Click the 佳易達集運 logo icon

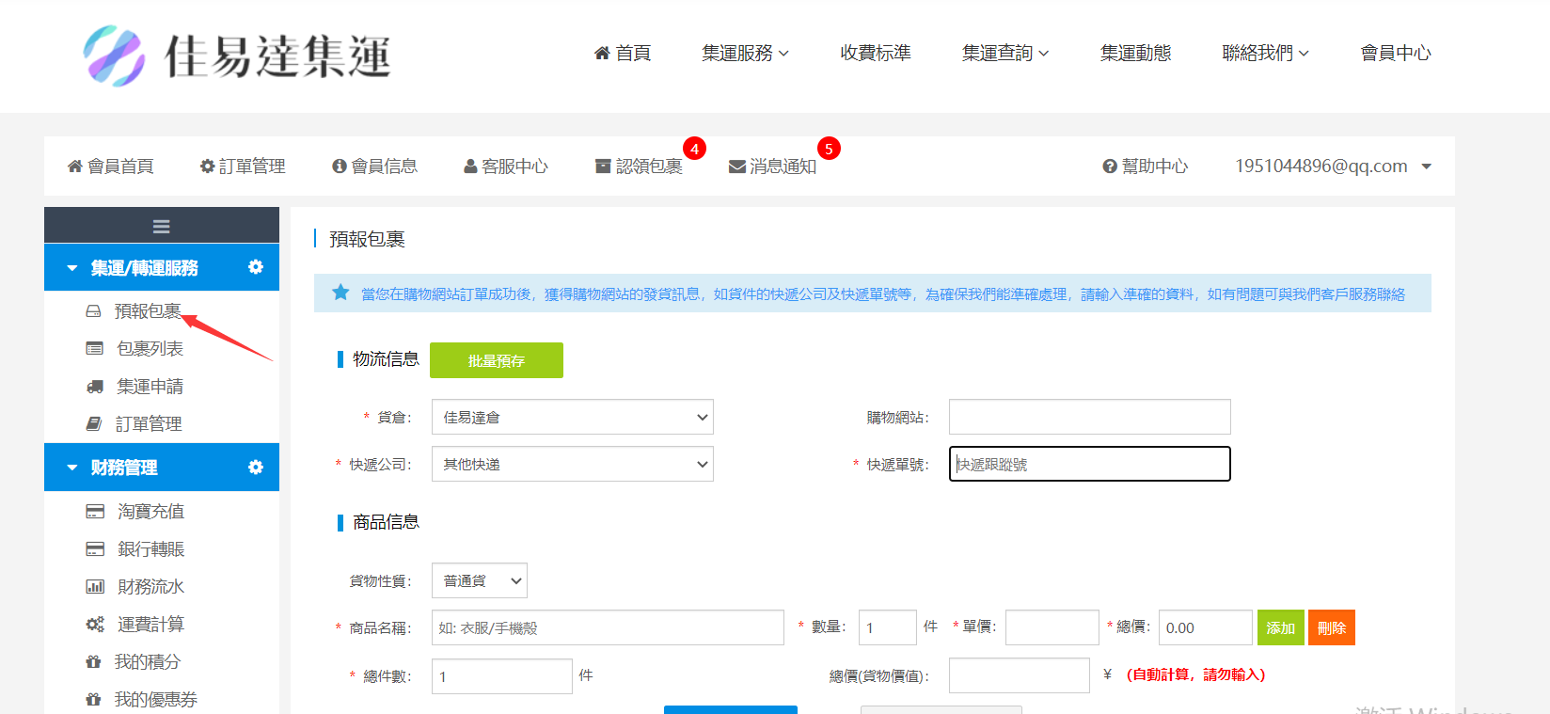[x=114, y=56]
